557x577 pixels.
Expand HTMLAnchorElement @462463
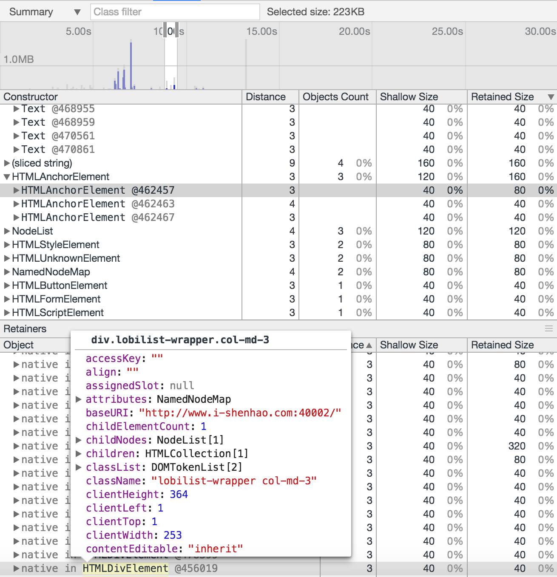pos(16,204)
